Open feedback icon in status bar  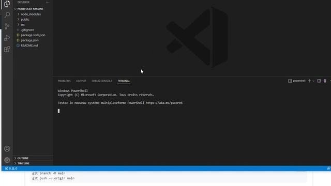point(328,168)
